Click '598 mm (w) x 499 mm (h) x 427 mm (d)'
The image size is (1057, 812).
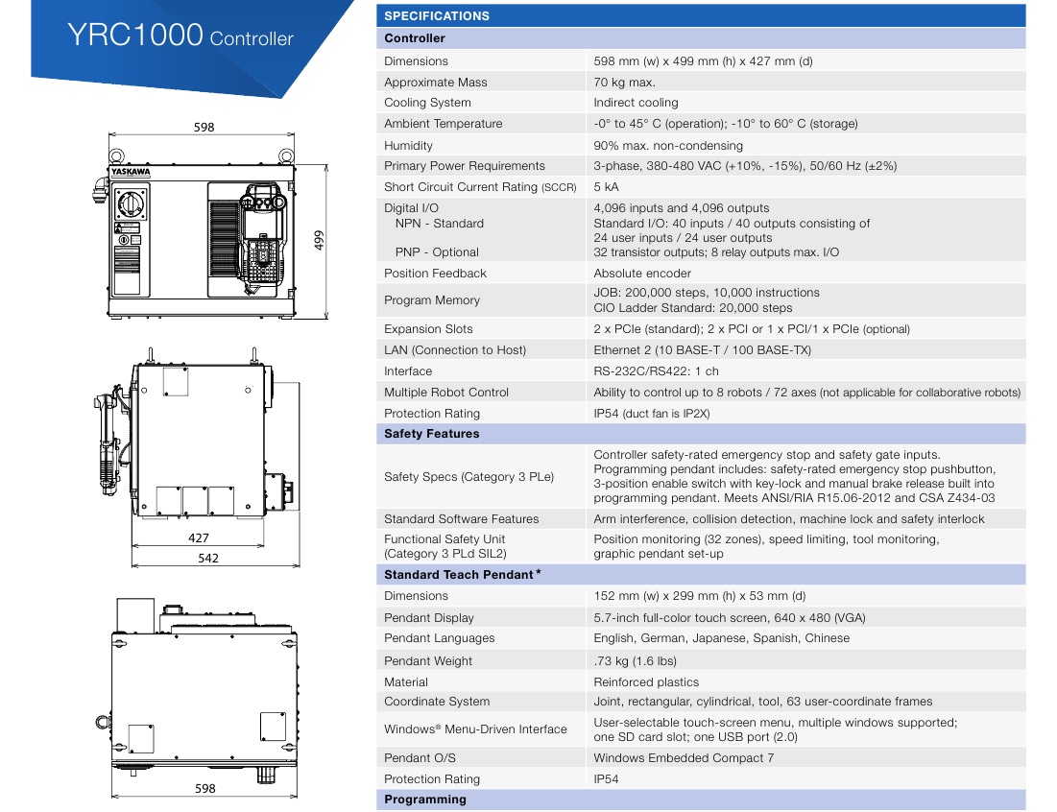tap(703, 61)
